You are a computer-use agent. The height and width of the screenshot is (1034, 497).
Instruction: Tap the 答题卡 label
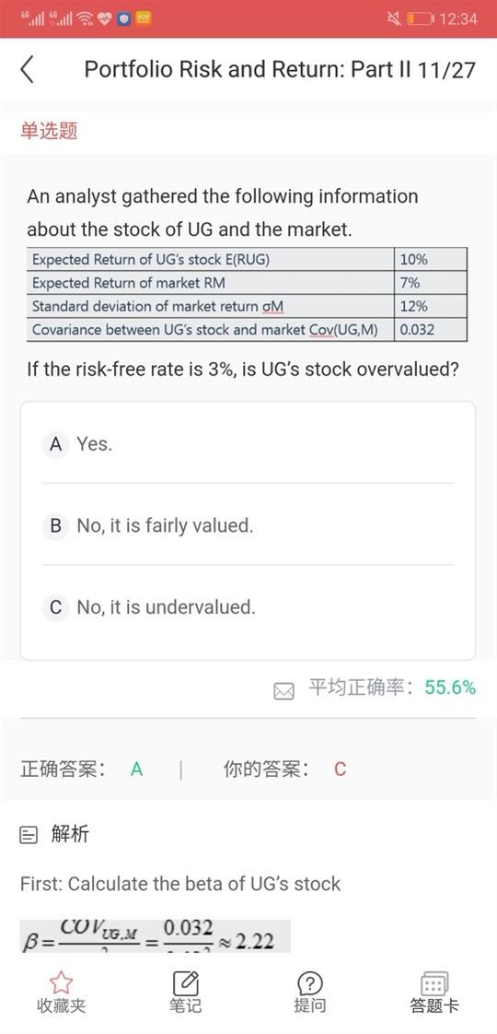433,1005
